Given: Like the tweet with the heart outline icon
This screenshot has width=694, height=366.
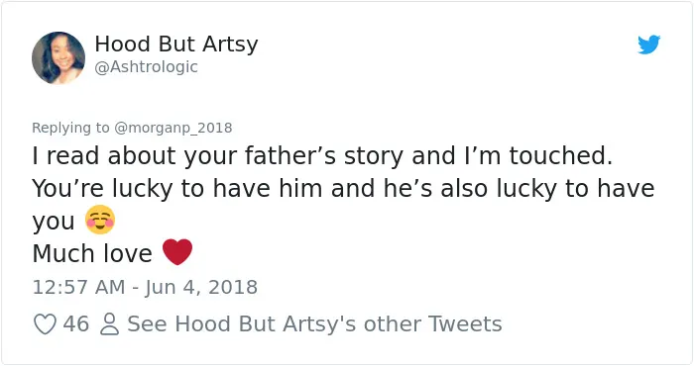Looking at the screenshot, I should tap(46, 324).
